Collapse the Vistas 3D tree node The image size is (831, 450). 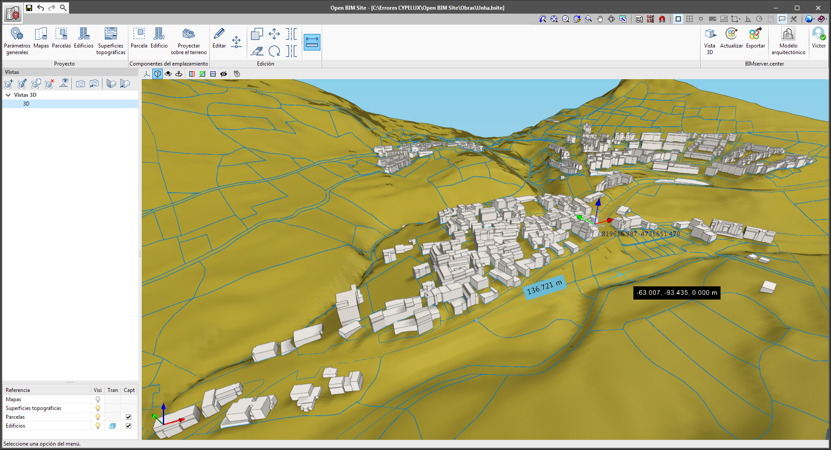tap(8, 95)
